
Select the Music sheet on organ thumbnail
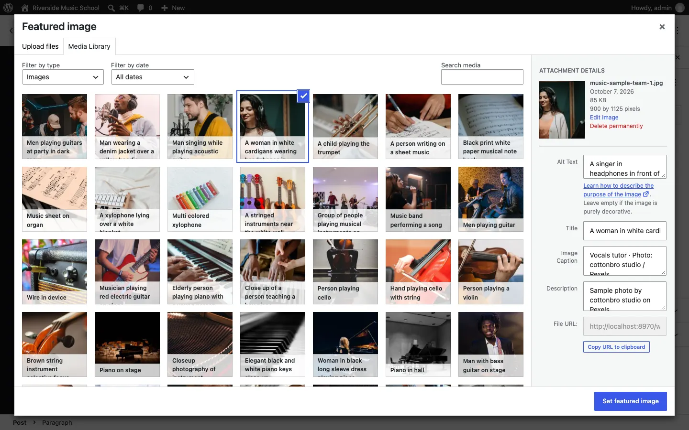(55, 199)
